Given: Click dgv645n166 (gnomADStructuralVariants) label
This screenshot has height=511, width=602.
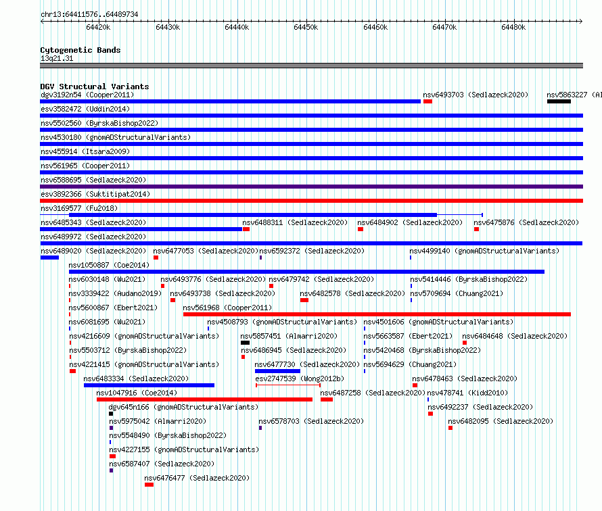Looking at the screenshot, I should pos(183,407).
